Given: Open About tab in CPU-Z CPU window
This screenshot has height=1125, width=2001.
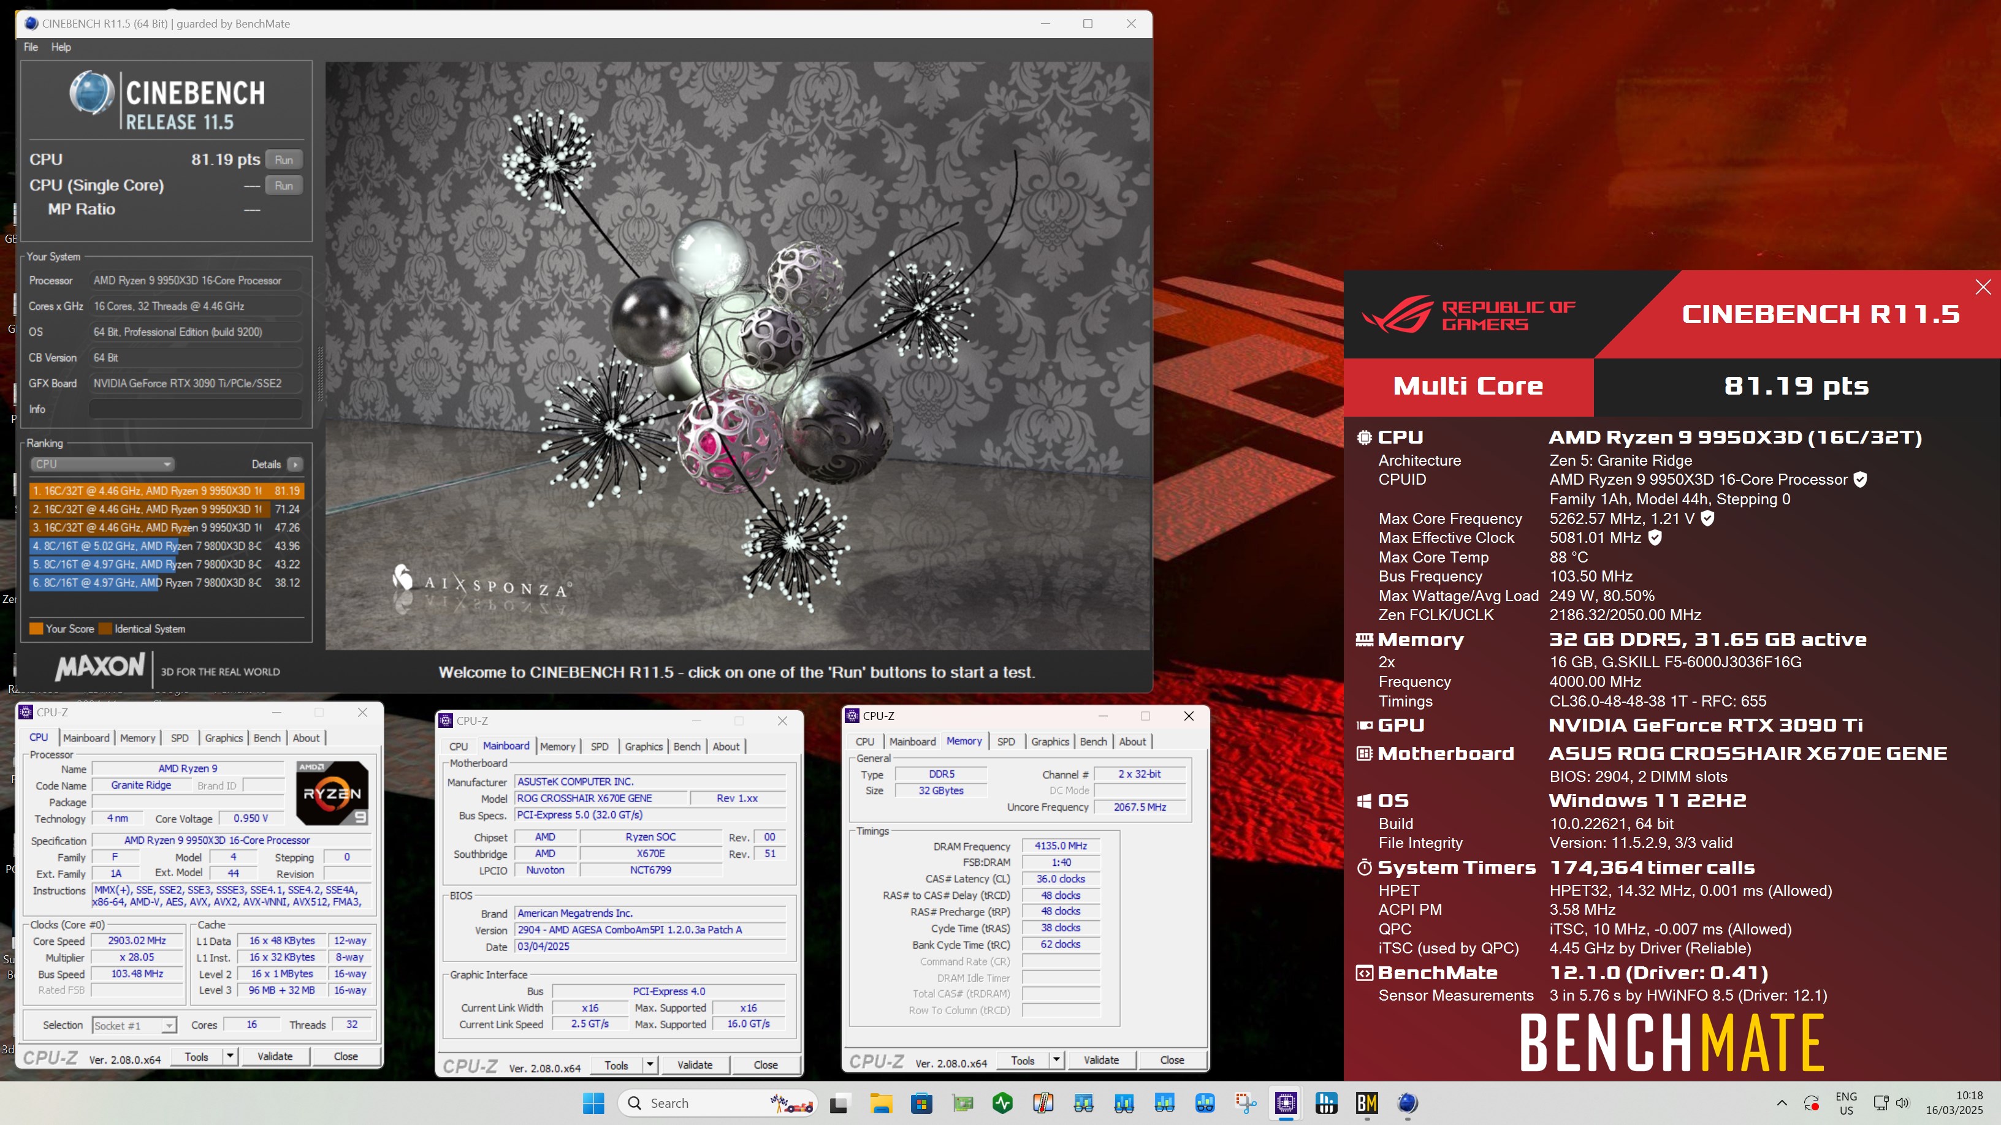Looking at the screenshot, I should (x=306, y=738).
